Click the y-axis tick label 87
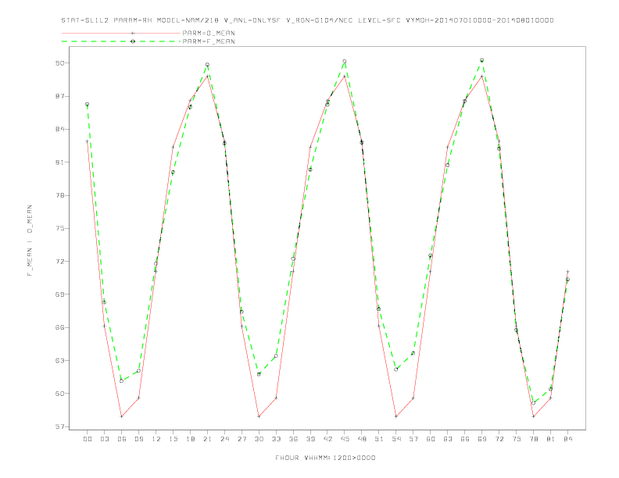 click(59, 96)
